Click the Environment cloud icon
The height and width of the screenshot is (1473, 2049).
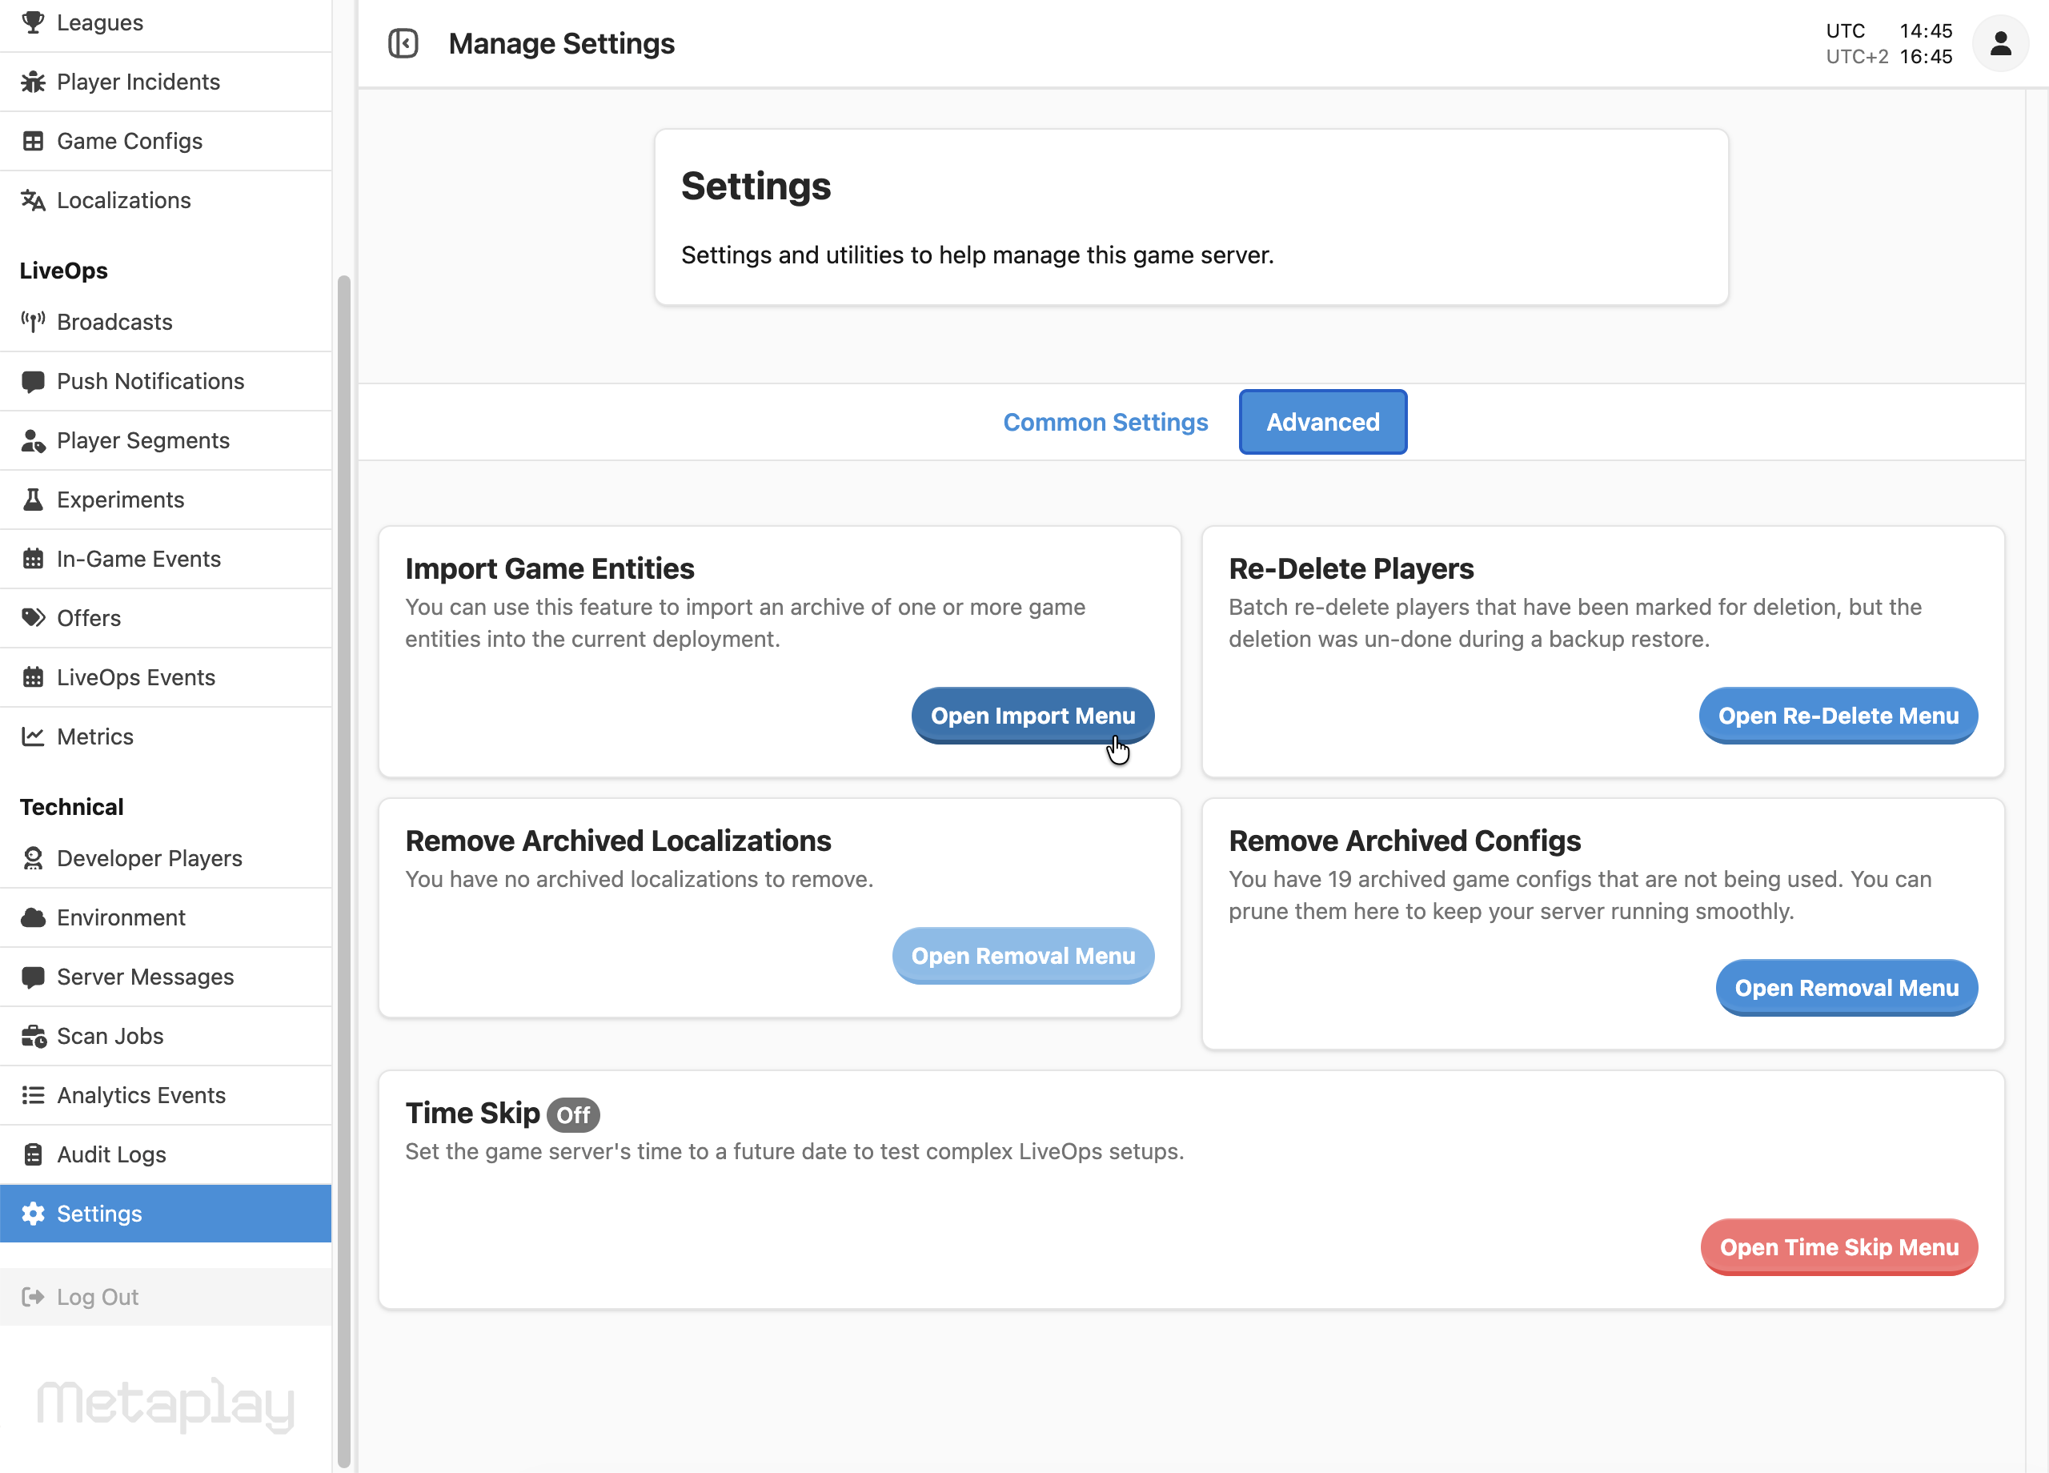point(34,918)
